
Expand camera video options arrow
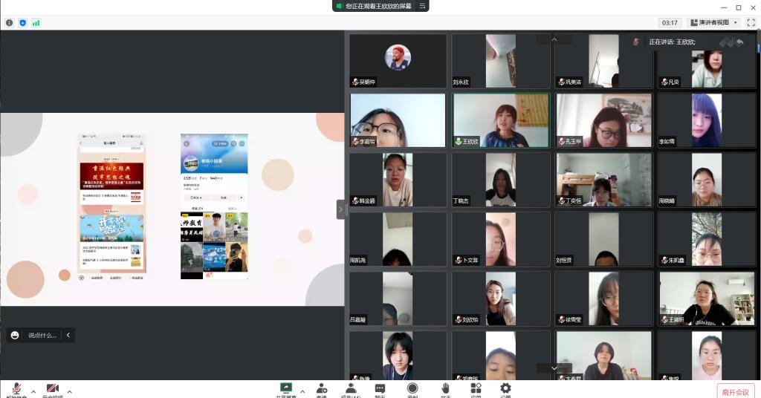coord(70,391)
